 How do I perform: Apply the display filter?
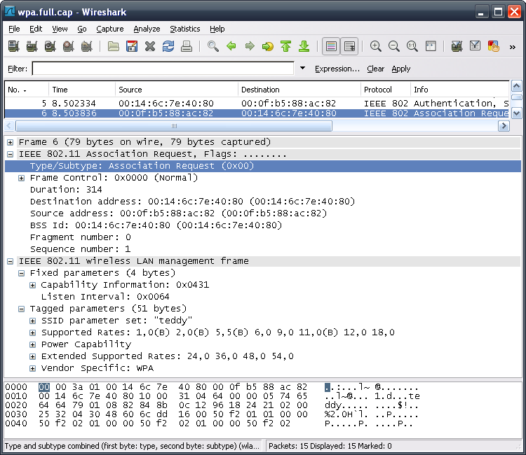401,69
